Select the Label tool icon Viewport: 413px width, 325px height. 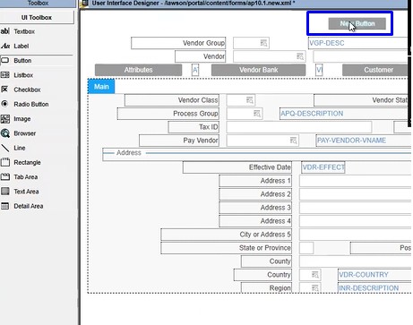pyautogui.click(x=5, y=46)
